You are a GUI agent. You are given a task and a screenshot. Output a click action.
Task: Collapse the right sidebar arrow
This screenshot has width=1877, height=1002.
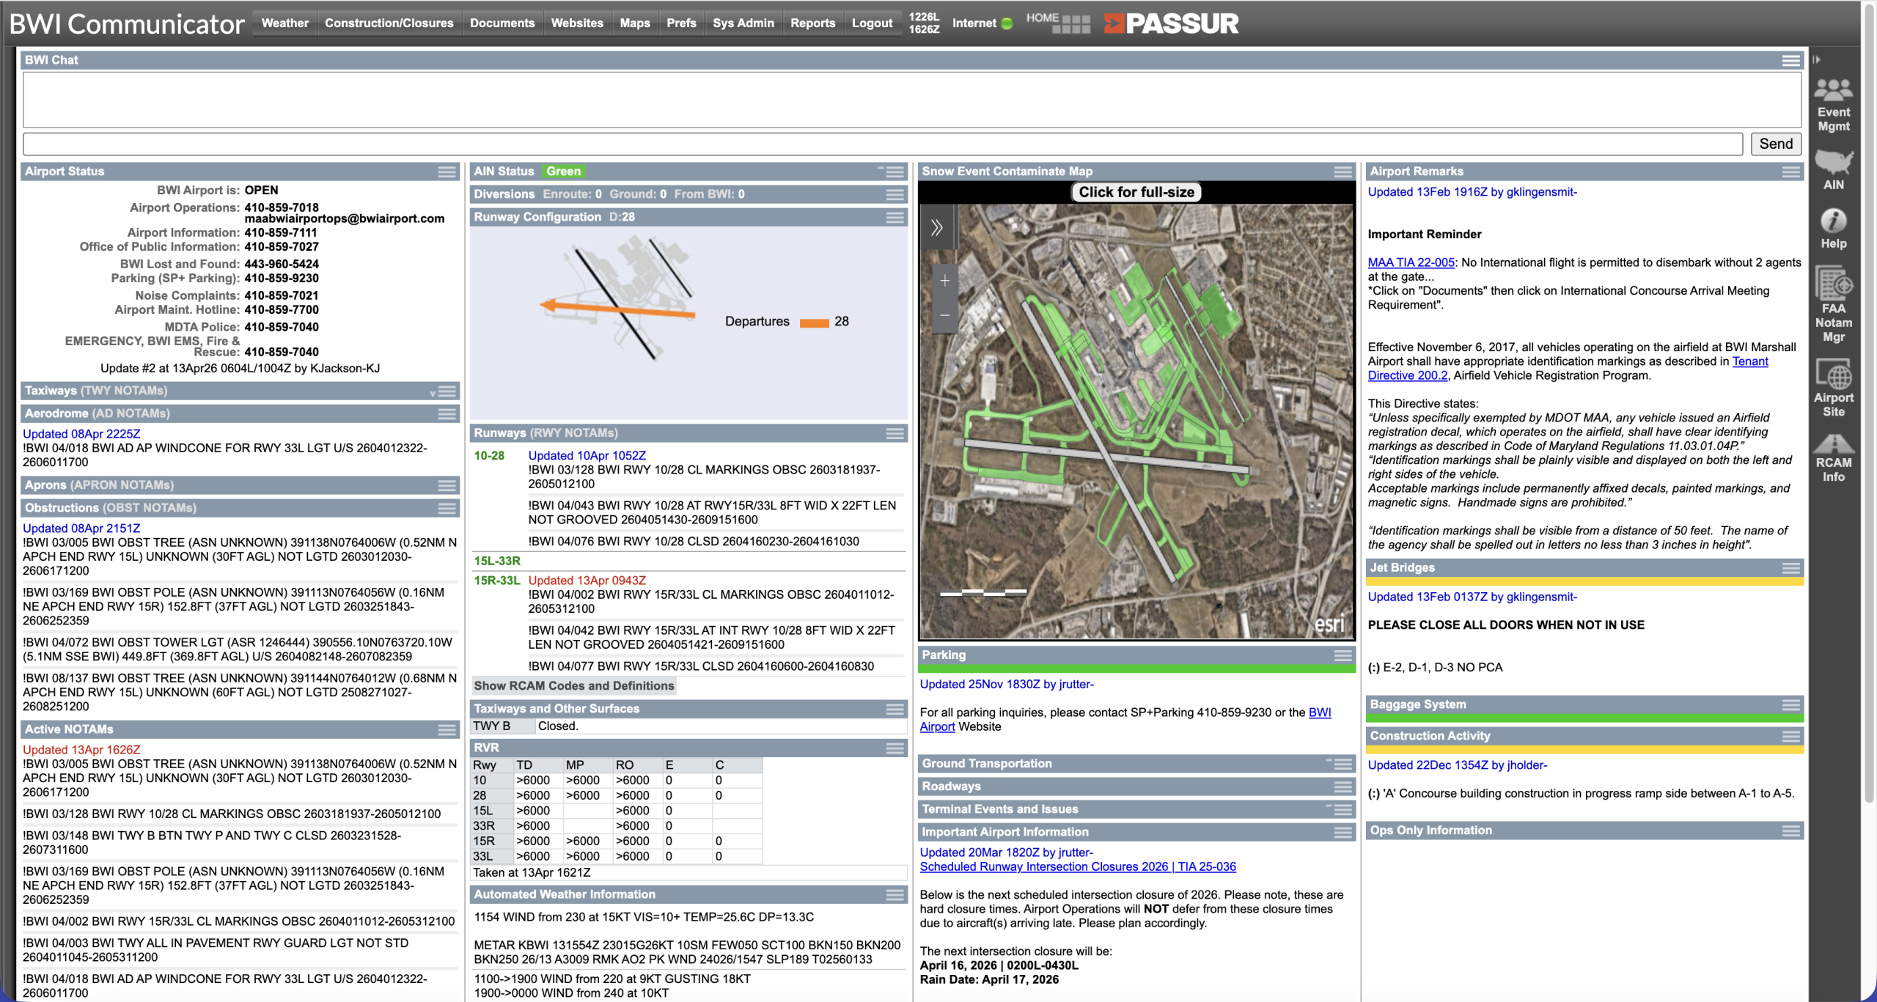coord(1816,60)
